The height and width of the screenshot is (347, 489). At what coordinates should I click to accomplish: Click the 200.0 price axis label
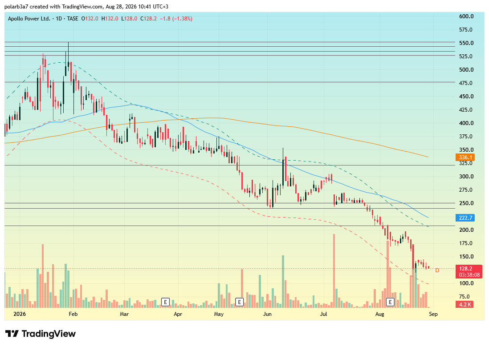pos(466,230)
